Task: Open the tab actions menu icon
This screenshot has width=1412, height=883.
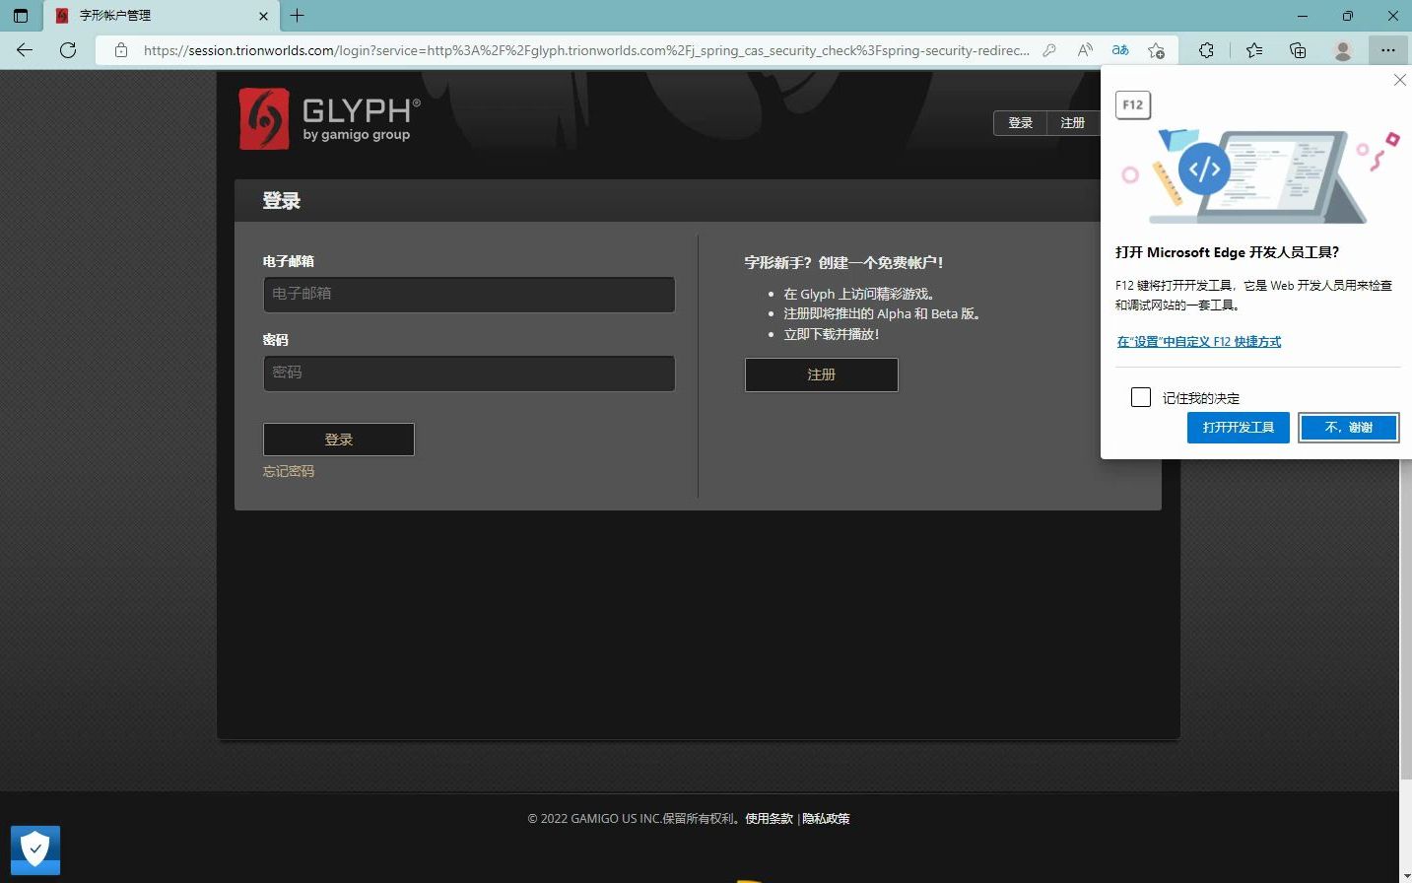Action: (20, 16)
